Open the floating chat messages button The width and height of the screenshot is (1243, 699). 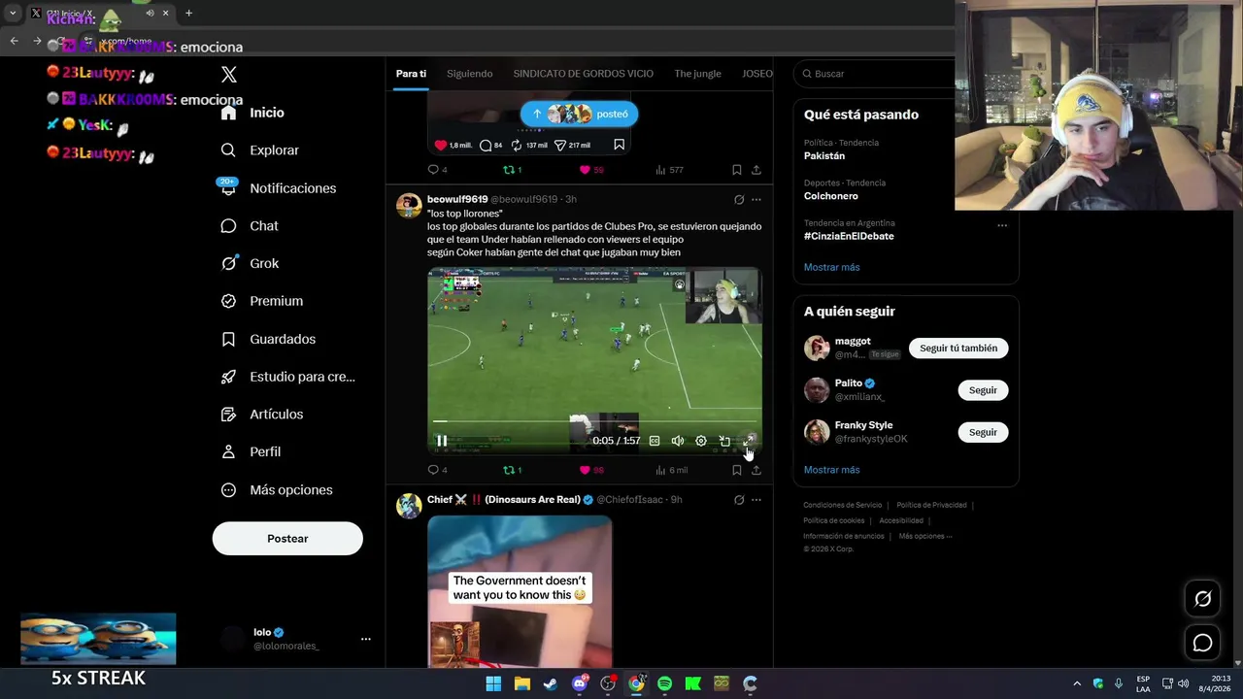click(x=1202, y=643)
